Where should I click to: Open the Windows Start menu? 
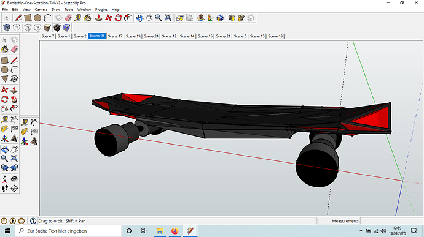coord(7,231)
